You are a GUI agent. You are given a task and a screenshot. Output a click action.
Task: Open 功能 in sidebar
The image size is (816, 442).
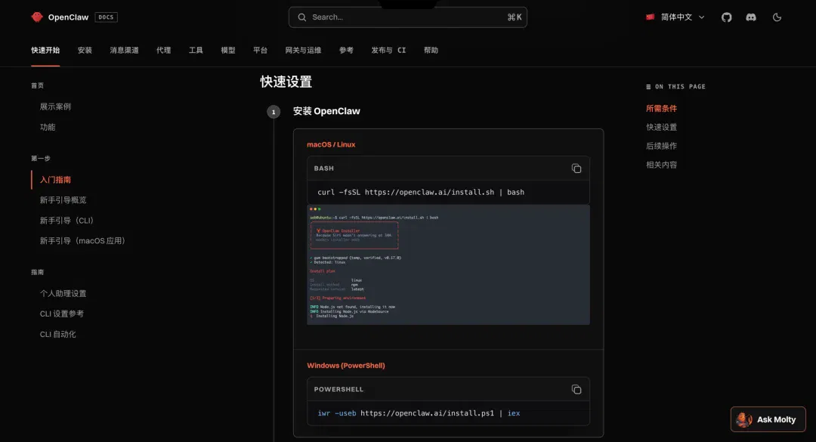pyautogui.click(x=48, y=127)
